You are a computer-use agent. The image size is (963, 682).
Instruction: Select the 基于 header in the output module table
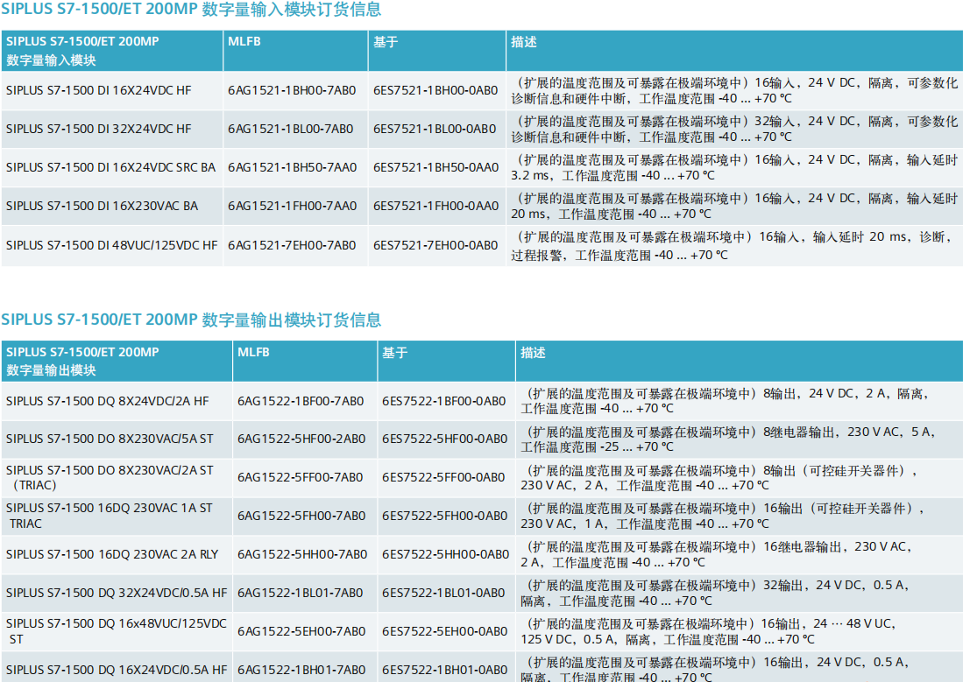(395, 352)
